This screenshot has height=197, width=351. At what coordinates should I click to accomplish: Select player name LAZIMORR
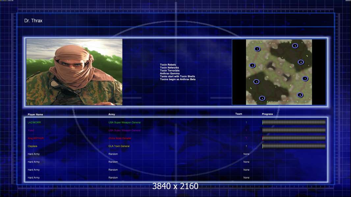click(34, 122)
